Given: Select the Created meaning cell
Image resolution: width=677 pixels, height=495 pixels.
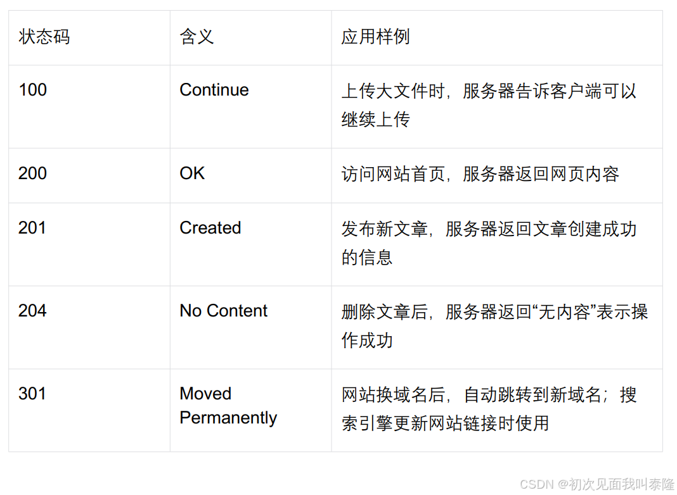Looking at the screenshot, I should tap(251, 244).
